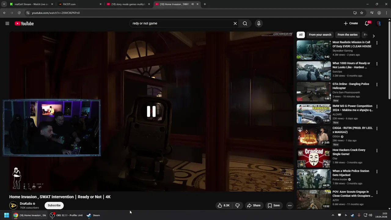Viewport: 391px width, 220px height.
Task: Open Chrome Home Invasion window from taskbar
Action: [30, 215]
